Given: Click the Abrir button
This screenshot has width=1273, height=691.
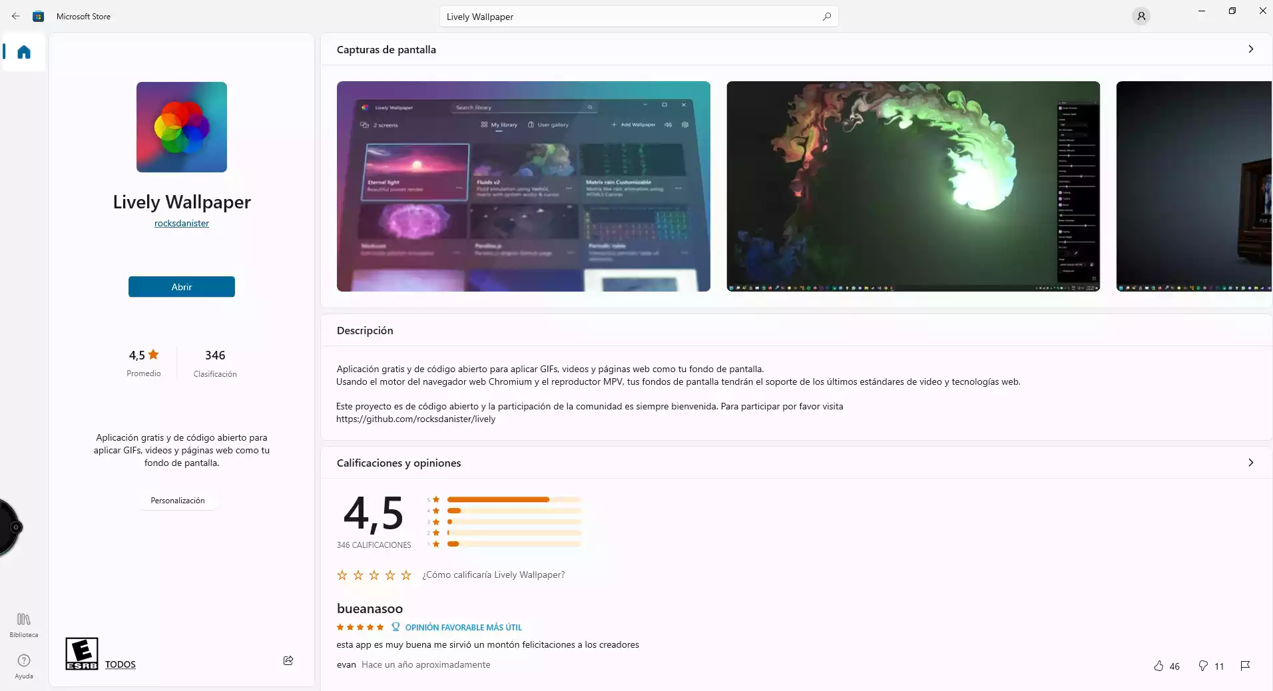Looking at the screenshot, I should (182, 287).
